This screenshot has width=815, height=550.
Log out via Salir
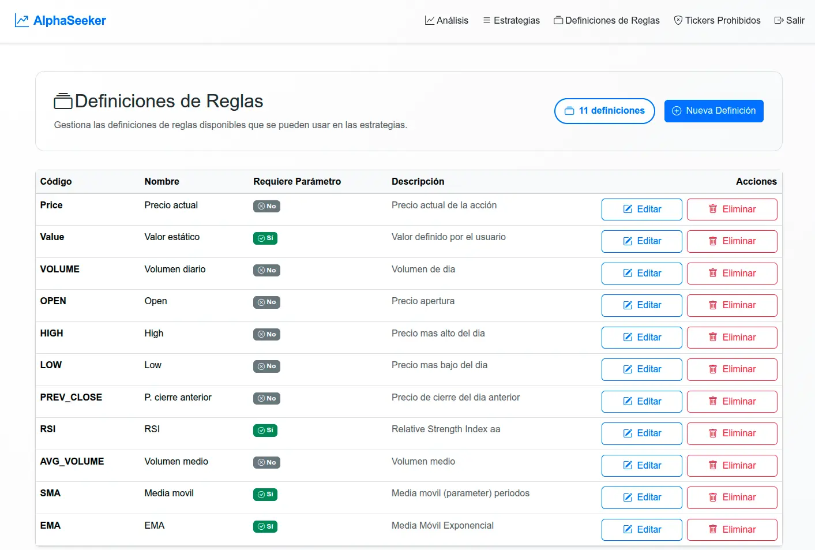[789, 21]
